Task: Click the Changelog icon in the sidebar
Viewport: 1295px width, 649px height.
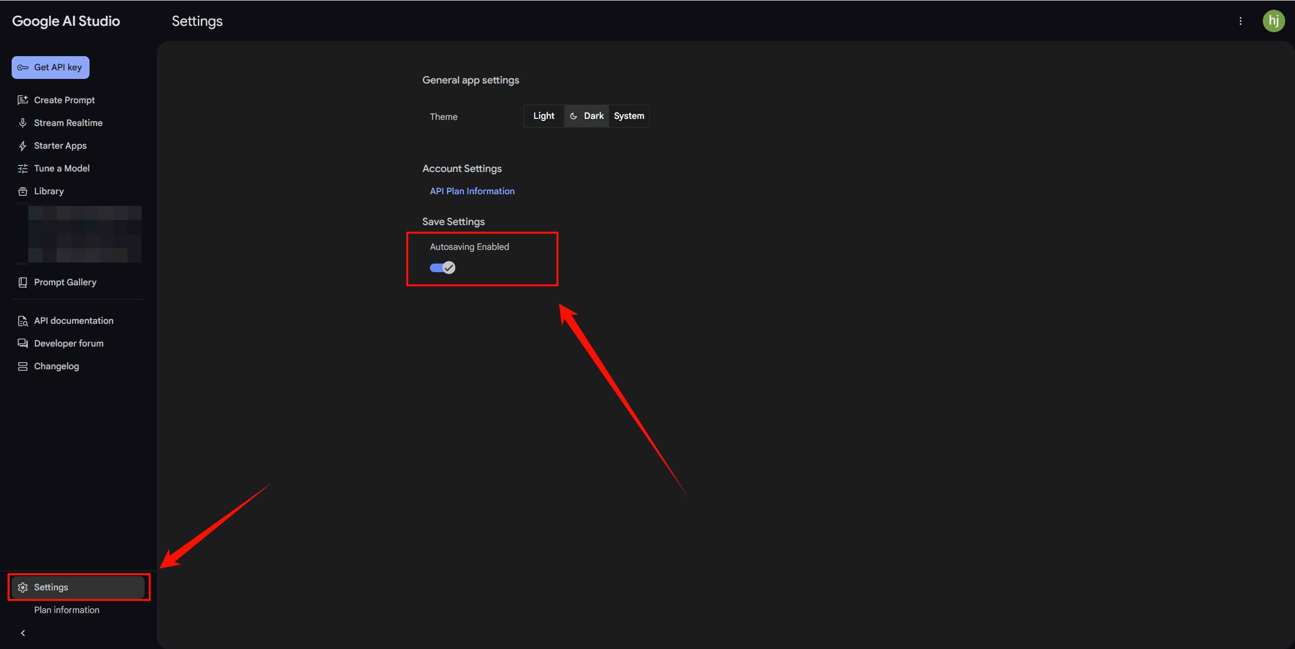Action: [x=23, y=366]
